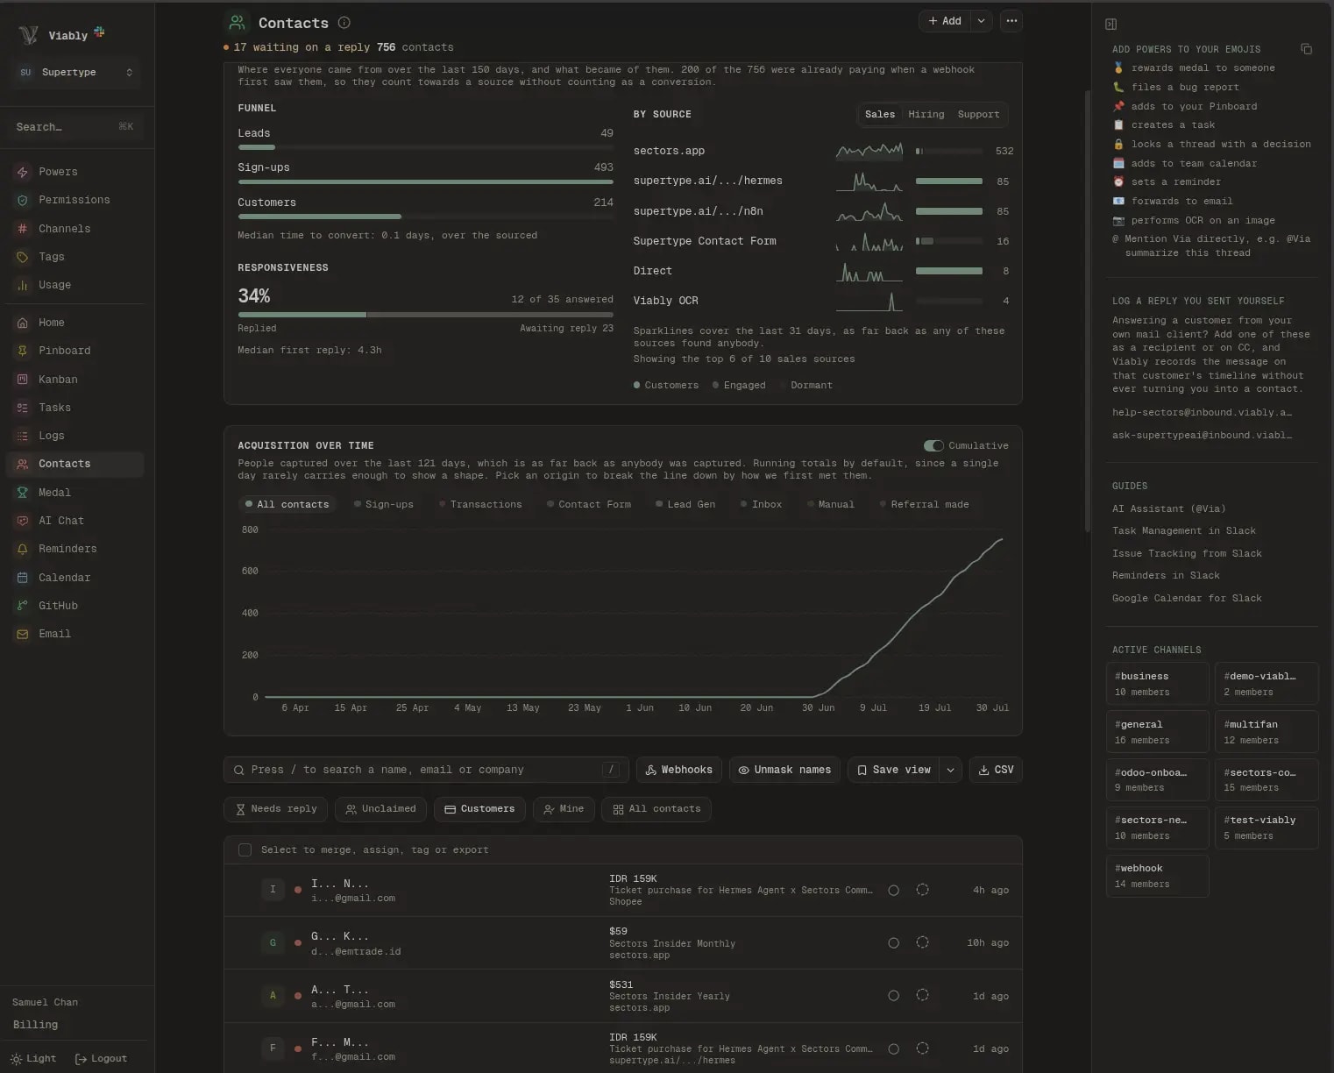Click the Responsiveness 34% progress bar

tap(425, 315)
